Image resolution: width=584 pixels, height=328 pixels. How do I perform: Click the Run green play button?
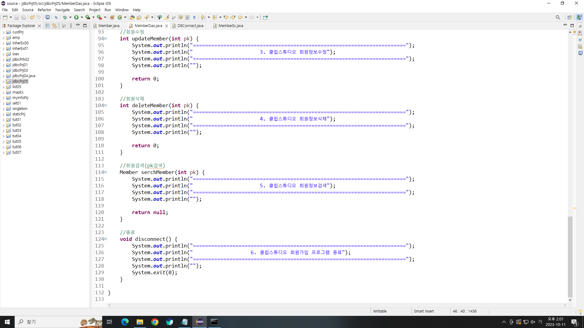[x=76, y=17]
